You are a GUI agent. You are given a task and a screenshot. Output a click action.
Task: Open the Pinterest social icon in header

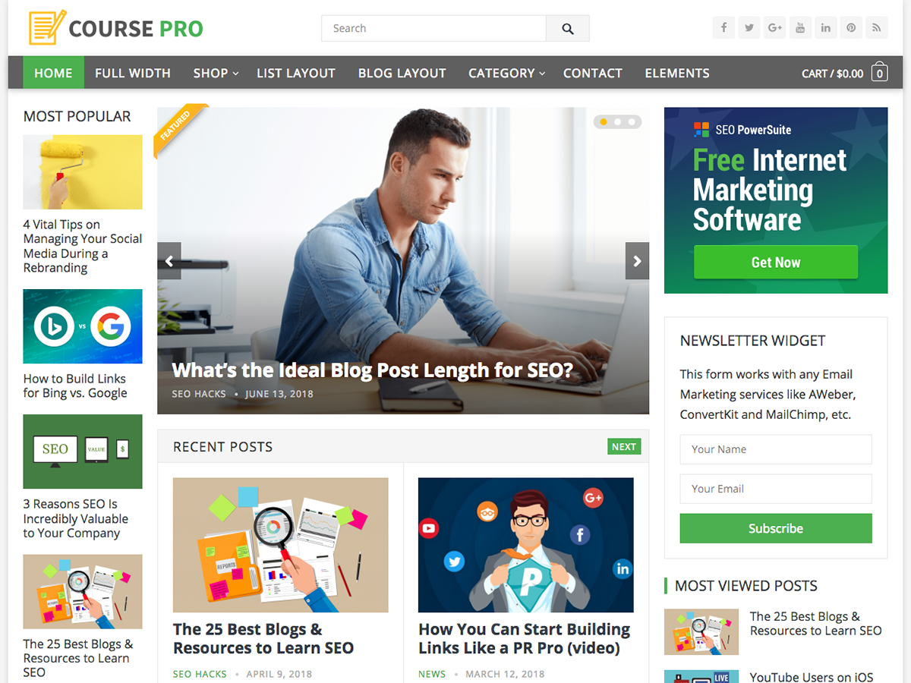click(851, 28)
